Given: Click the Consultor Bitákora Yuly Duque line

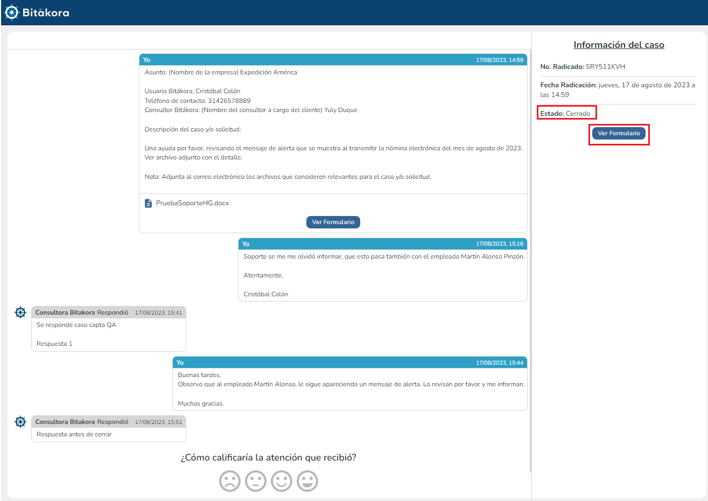Looking at the screenshot, I should (x=251, y=110).
